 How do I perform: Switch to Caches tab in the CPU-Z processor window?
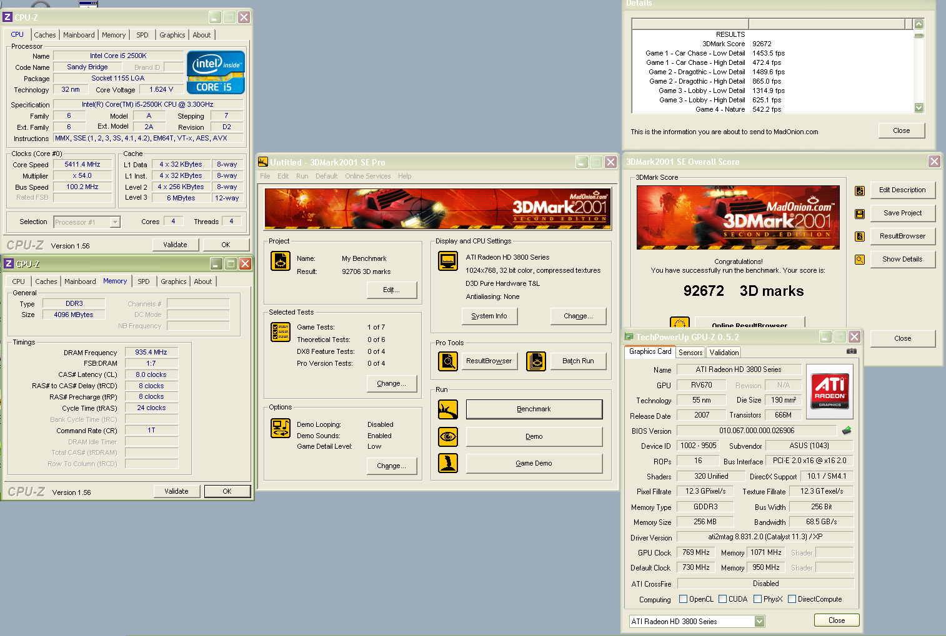point(45,35)
